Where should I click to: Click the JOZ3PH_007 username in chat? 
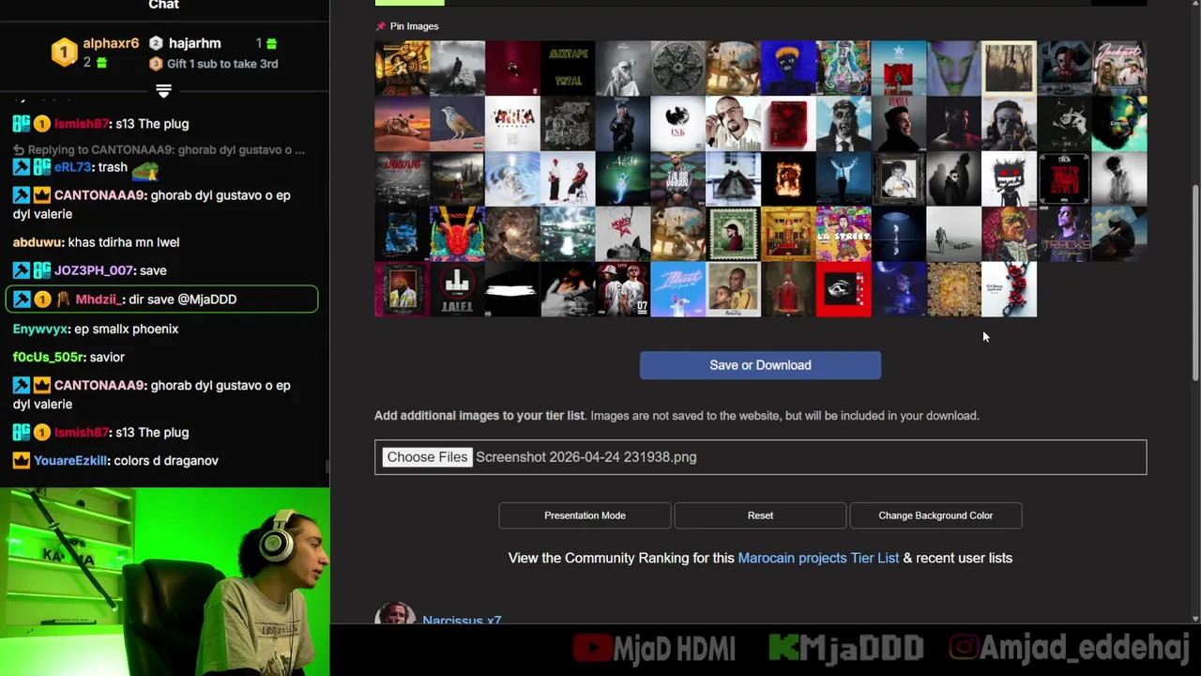94,270
